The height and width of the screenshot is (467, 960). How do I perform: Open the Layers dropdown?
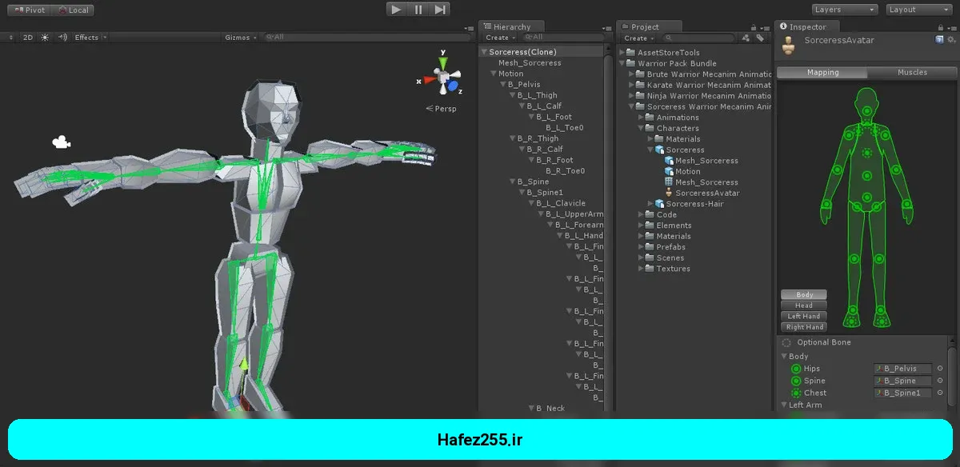(845, 10)
